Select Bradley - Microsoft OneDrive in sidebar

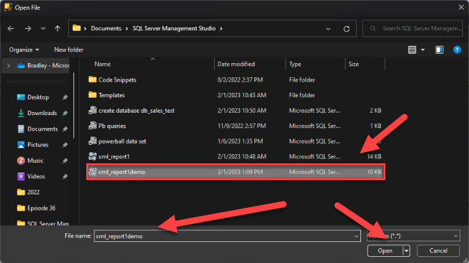coord(43,66)
